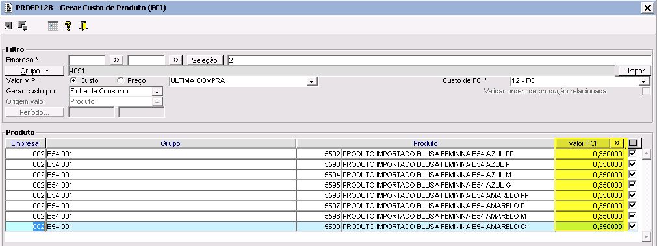Click the first » button after Empresa
This screenshot has height=246, width=657.
116,60
